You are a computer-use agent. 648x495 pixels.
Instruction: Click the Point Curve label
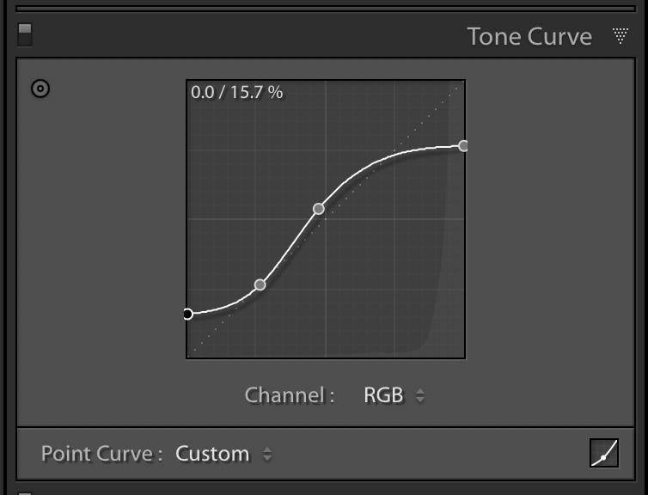tap(101, 454)
